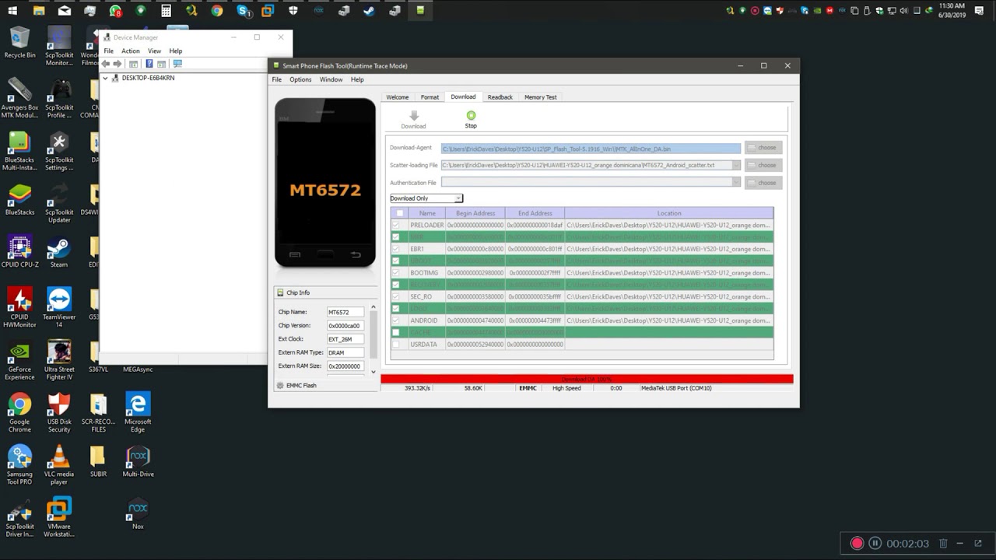This screenshot has height=560, width=996.
Task: Open View menu in Device Manager
Action: pyautogui.click(x=154, y=51)
